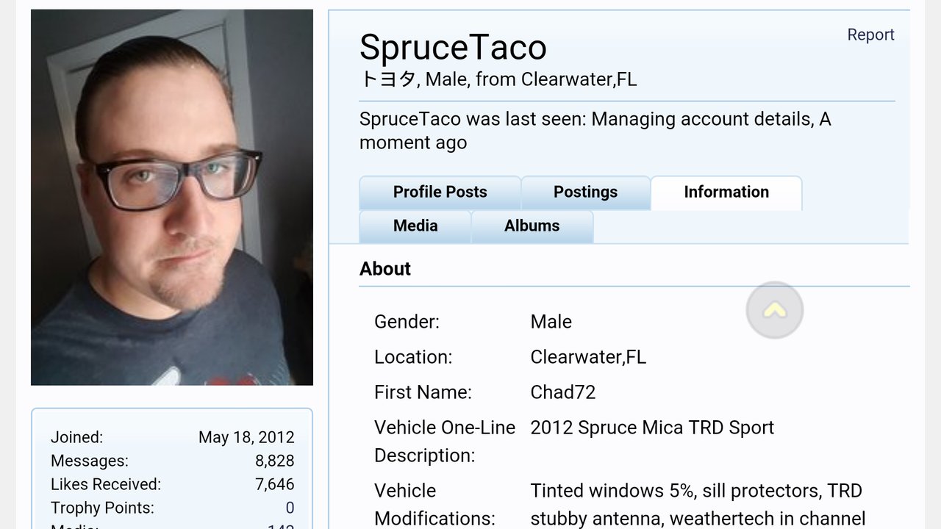
Task: Click the Report link
Action: pos(870,35)
